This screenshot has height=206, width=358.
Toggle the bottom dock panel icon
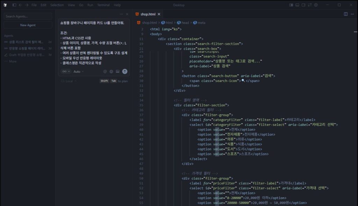pos(298,5)
